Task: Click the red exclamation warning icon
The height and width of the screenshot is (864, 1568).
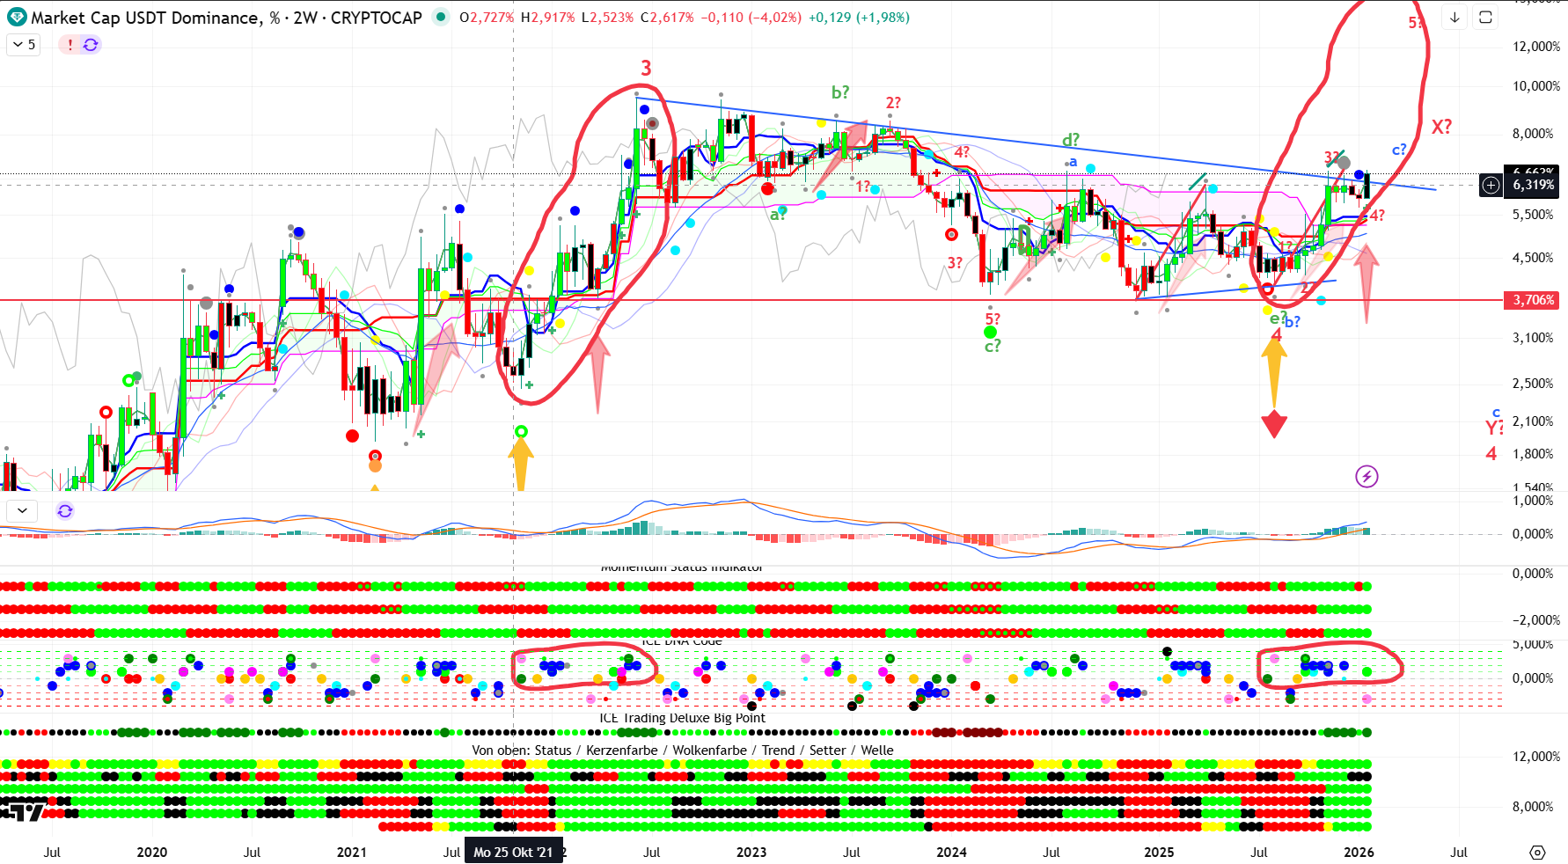Action: pos(70,44)
